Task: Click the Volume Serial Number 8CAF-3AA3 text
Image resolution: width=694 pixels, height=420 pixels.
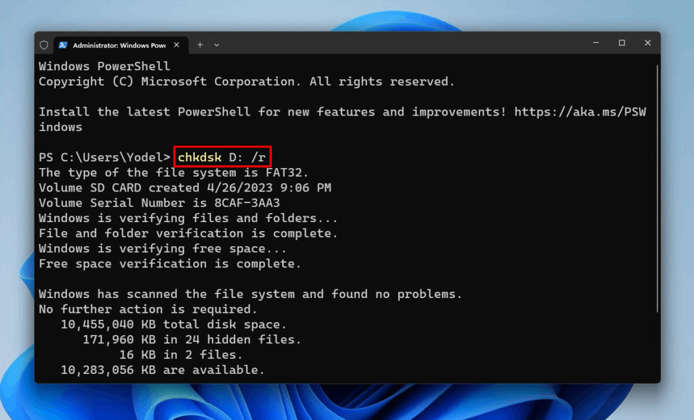Action: click(x=160, y=203)
